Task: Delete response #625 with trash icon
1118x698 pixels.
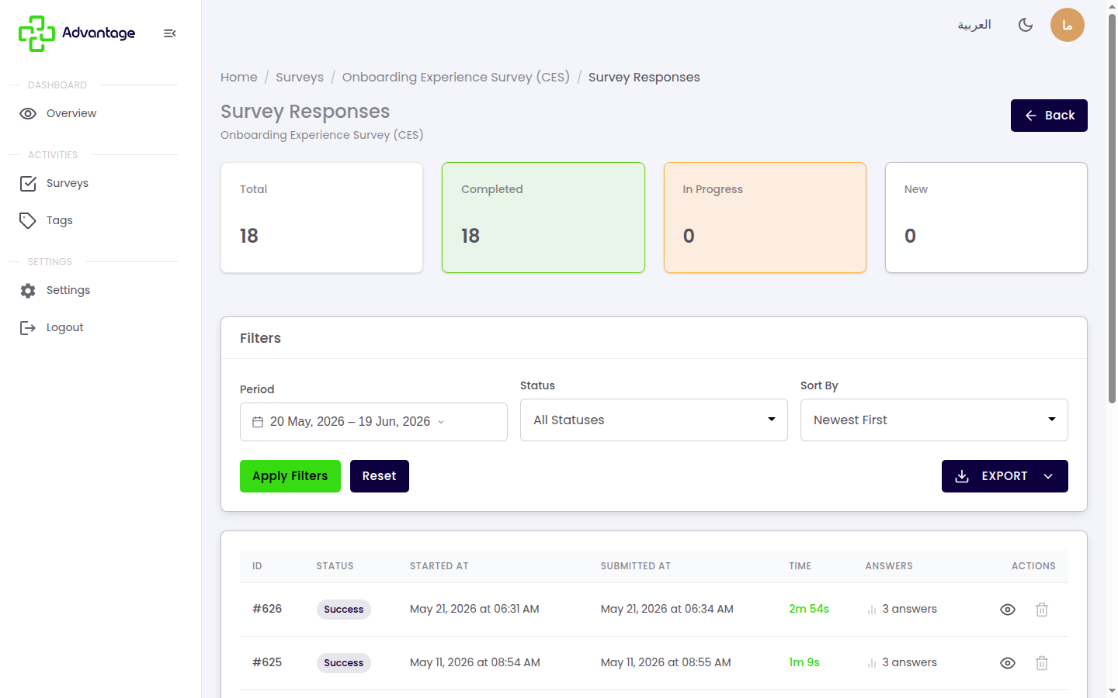Action: [x=1042, y=663]
